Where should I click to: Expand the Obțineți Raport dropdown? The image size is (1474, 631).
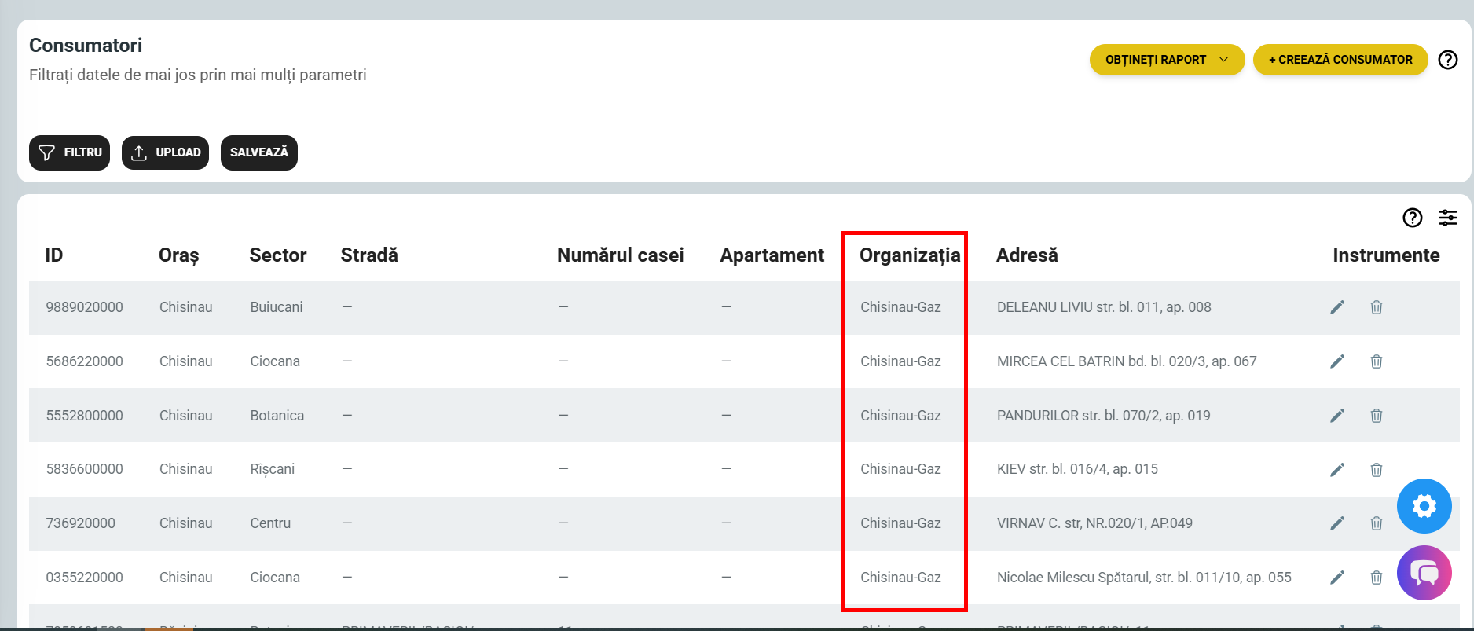[x=1166, y=60]
